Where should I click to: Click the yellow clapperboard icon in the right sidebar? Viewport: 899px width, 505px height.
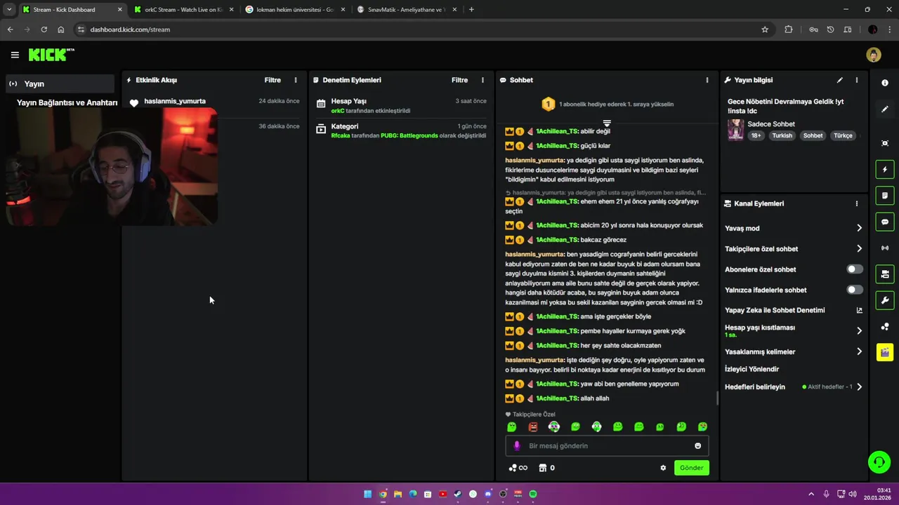[885, 352]
